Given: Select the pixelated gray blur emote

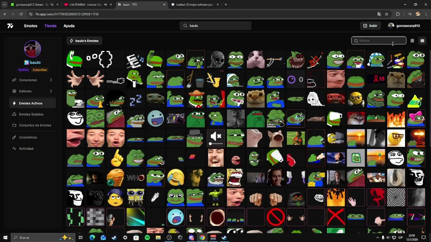Looking at the screenshot, I should click(96, 217).
